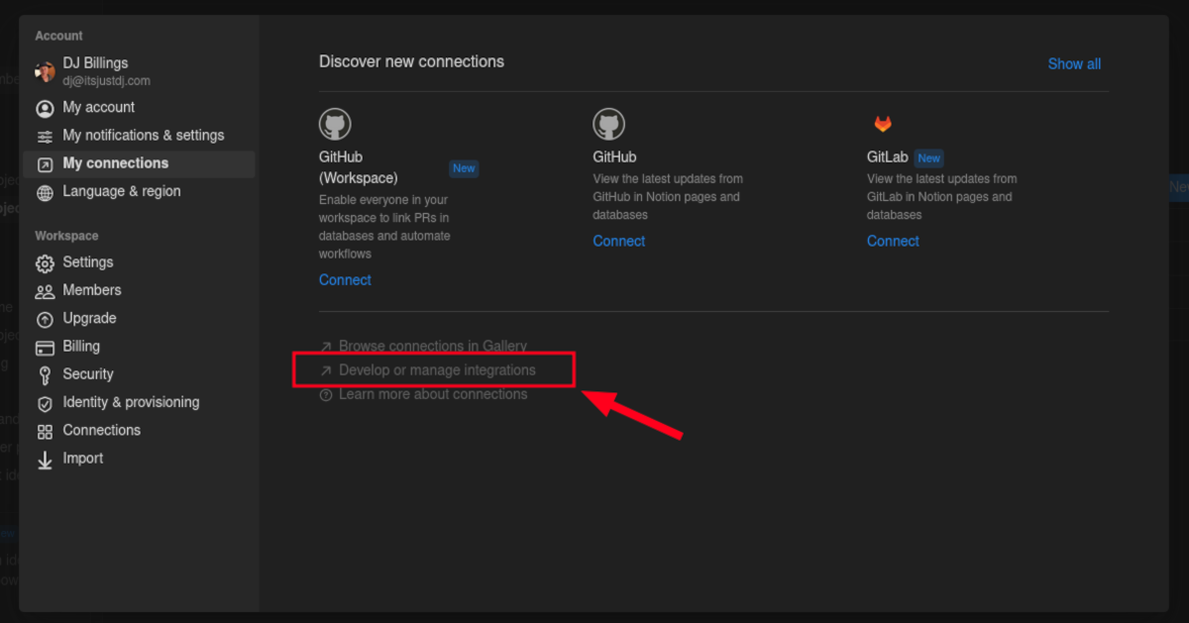
Task: Open Browse connections in Gallery link
Action: 433,347
